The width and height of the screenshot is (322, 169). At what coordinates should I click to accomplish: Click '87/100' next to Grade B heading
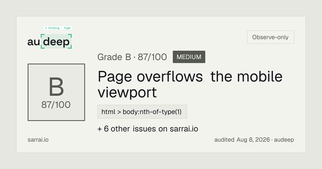[x=152, y=57]
